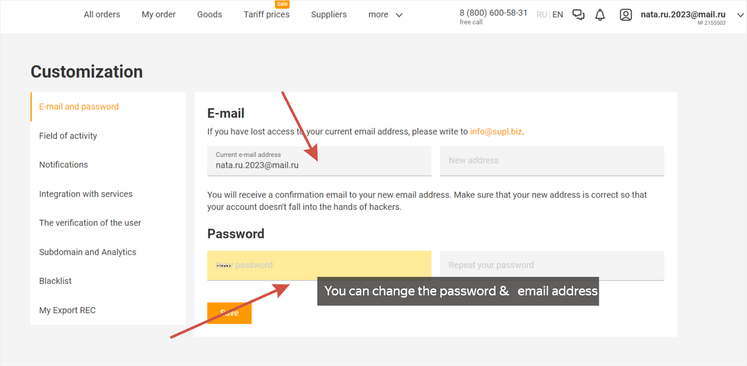Switch language to RU
The width and height of the screenshot is (747, 366).
pyautogui.click(x=542, y=15)
